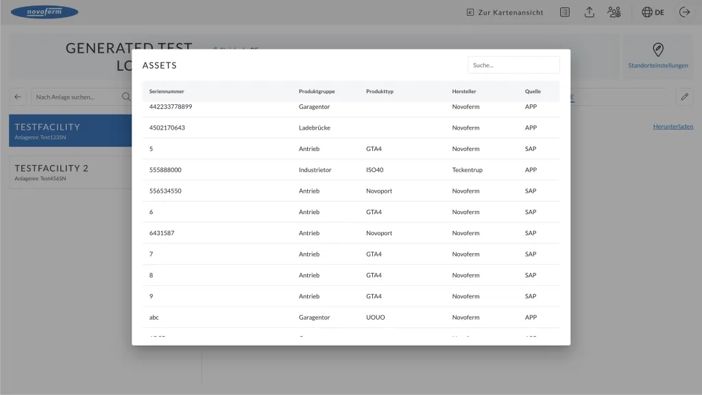Select asset row 555888000
Viewport: 702px width, 395px height.
(x=351, y=170)
